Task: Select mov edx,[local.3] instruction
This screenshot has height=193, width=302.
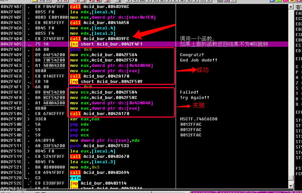Action: 93,33
